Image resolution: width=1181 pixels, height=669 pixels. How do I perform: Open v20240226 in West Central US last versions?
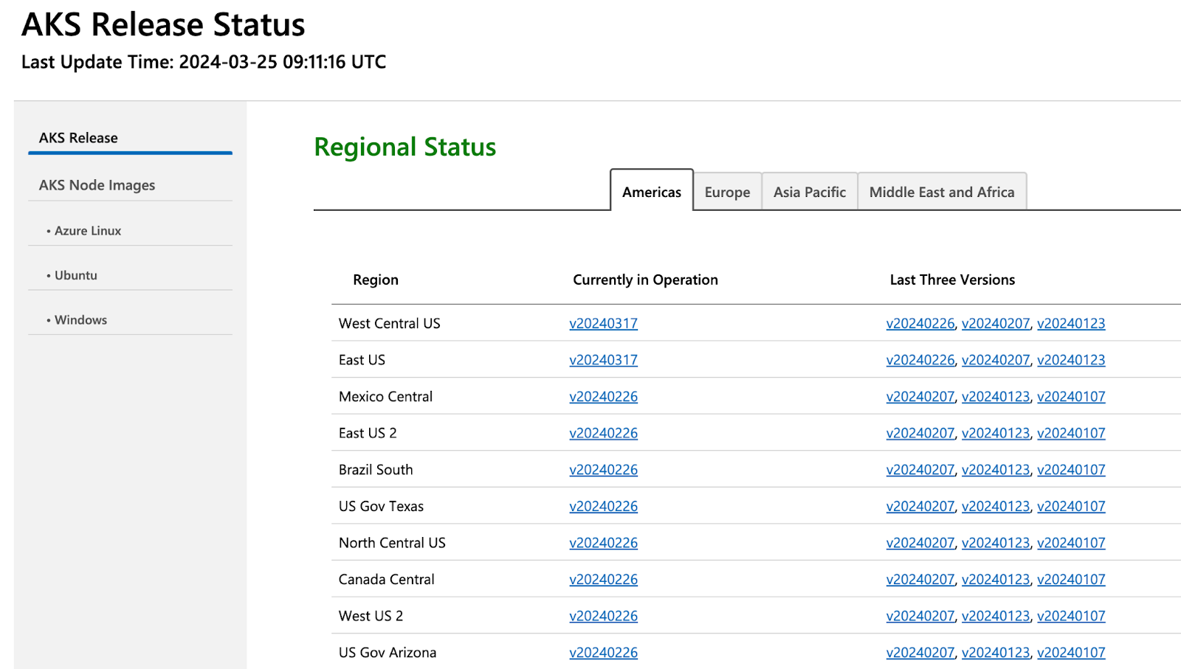click(x=920, y=323)
